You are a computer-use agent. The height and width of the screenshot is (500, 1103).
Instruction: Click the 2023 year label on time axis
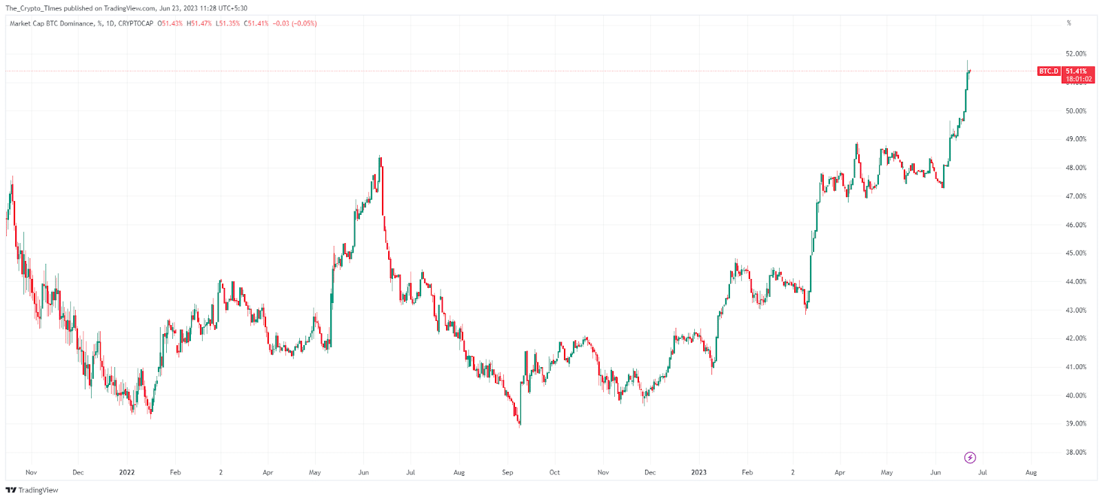[x=699, y=472]
